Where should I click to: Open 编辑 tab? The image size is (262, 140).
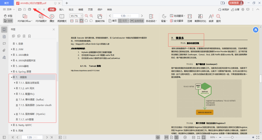point(81,9)
